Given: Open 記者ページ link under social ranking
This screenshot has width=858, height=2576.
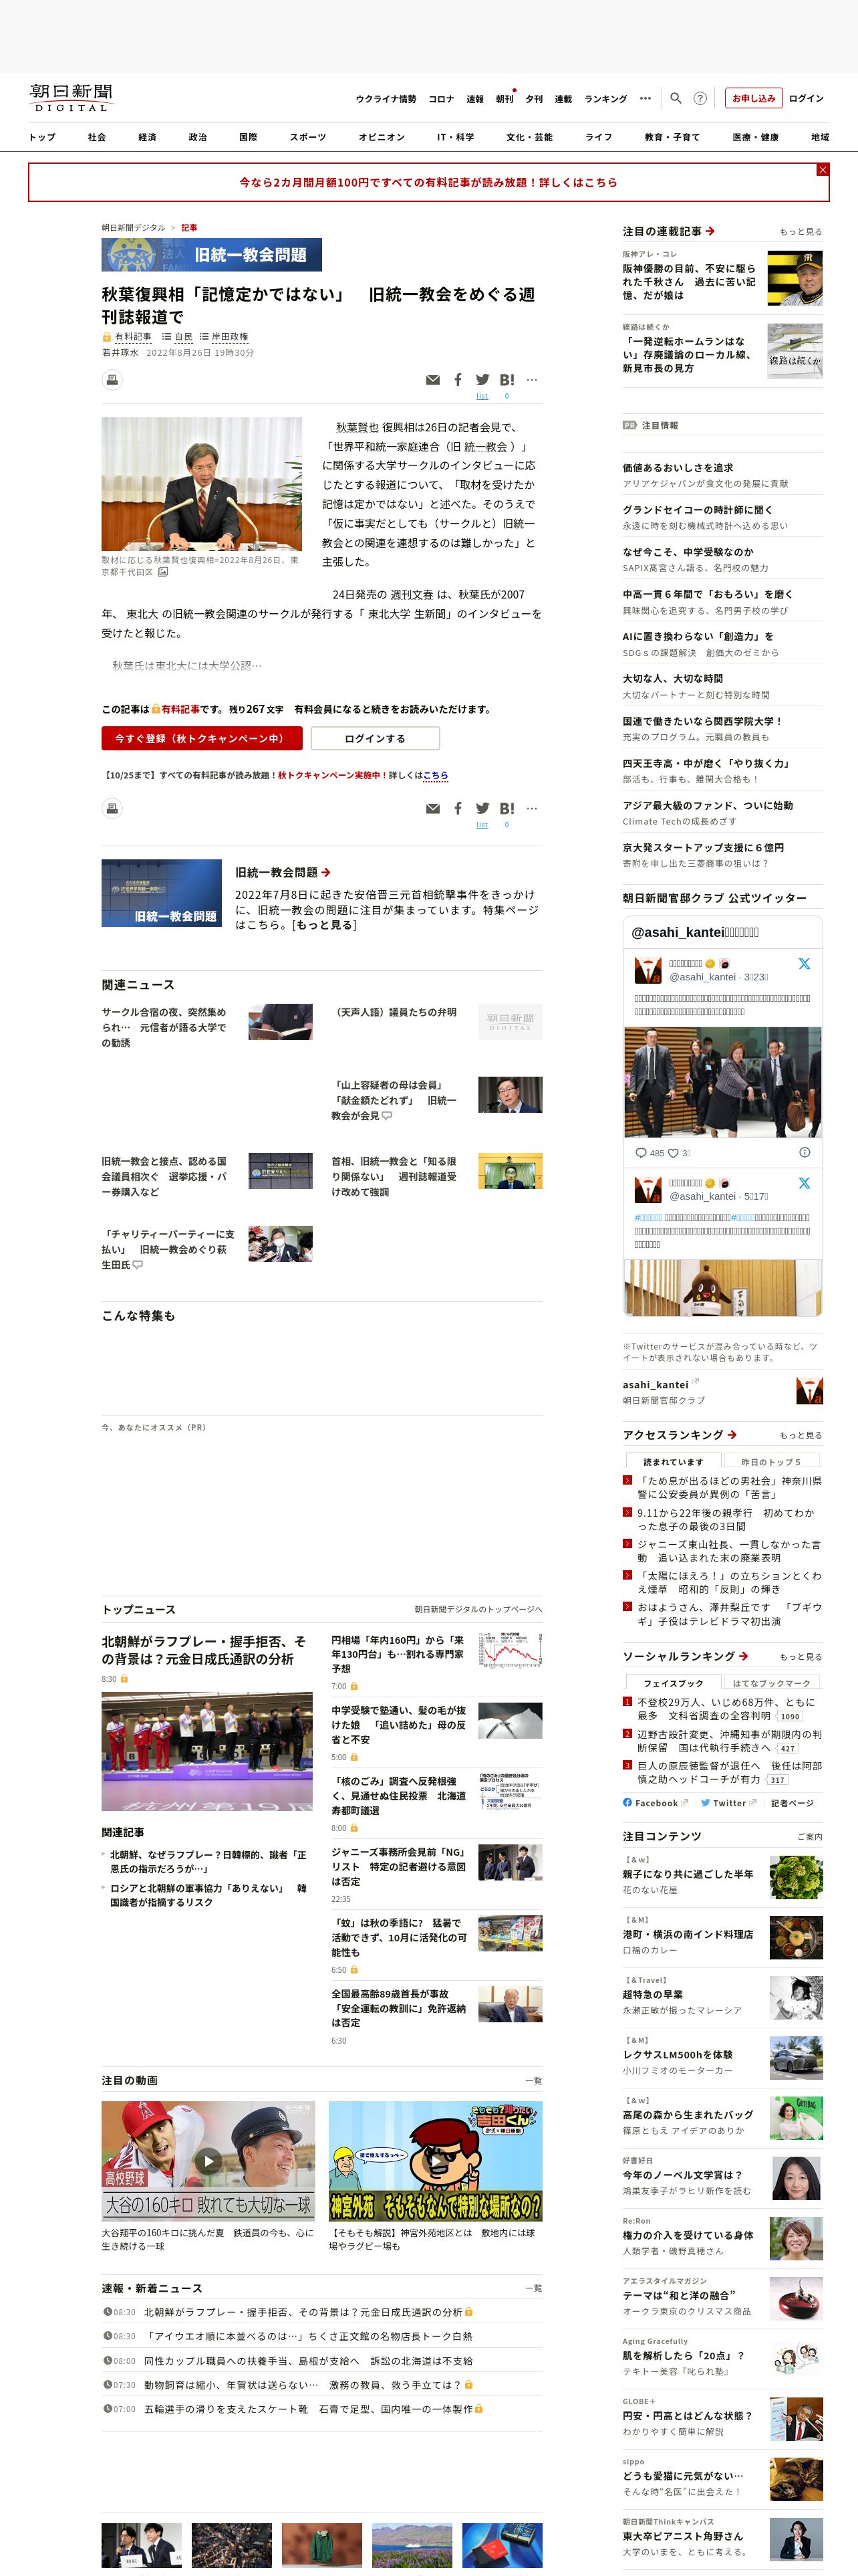Looking at the screenshot, I should point(792,1803).
